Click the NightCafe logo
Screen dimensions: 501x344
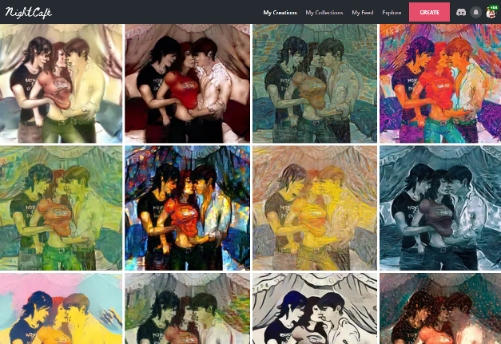coord(29,13)
